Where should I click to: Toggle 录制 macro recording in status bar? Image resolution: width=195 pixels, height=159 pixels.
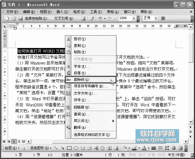pos(132,155)
